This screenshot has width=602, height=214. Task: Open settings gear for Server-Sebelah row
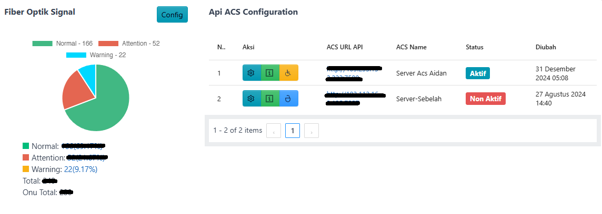(252, 99)
